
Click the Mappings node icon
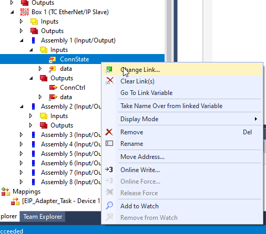coord(6,192)
